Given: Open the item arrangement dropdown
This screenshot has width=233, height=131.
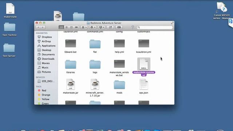Looking at the screenshot, I should 84,27.
